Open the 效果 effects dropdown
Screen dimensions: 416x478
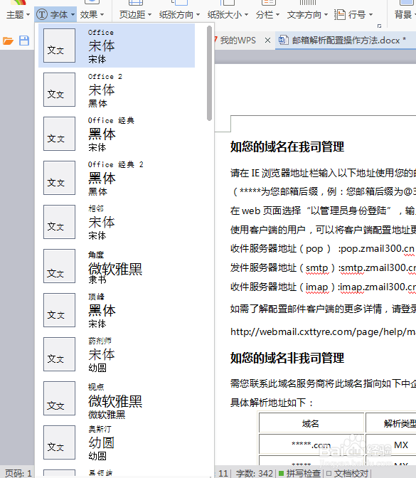coord(92,14)
